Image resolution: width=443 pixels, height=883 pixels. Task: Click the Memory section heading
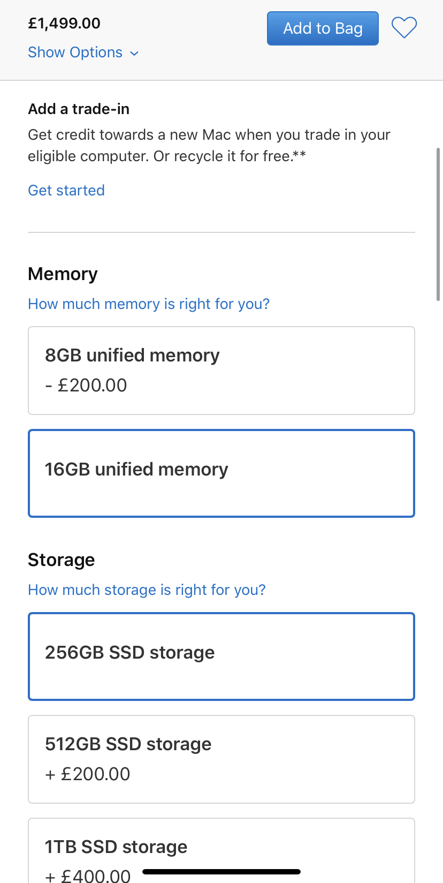point(63,274)
